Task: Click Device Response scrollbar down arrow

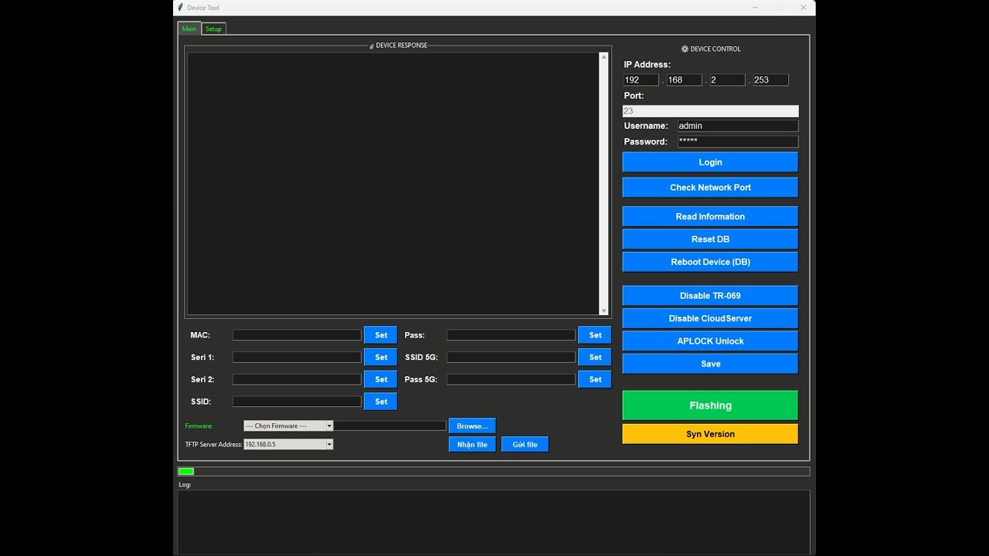Action: tap(604, 311)
